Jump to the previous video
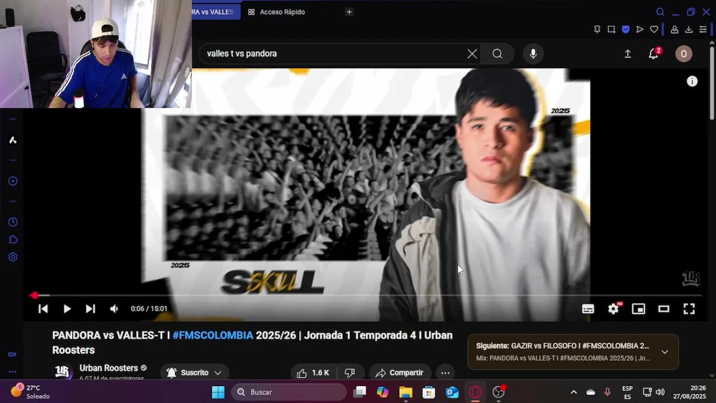 pos(43,308)
